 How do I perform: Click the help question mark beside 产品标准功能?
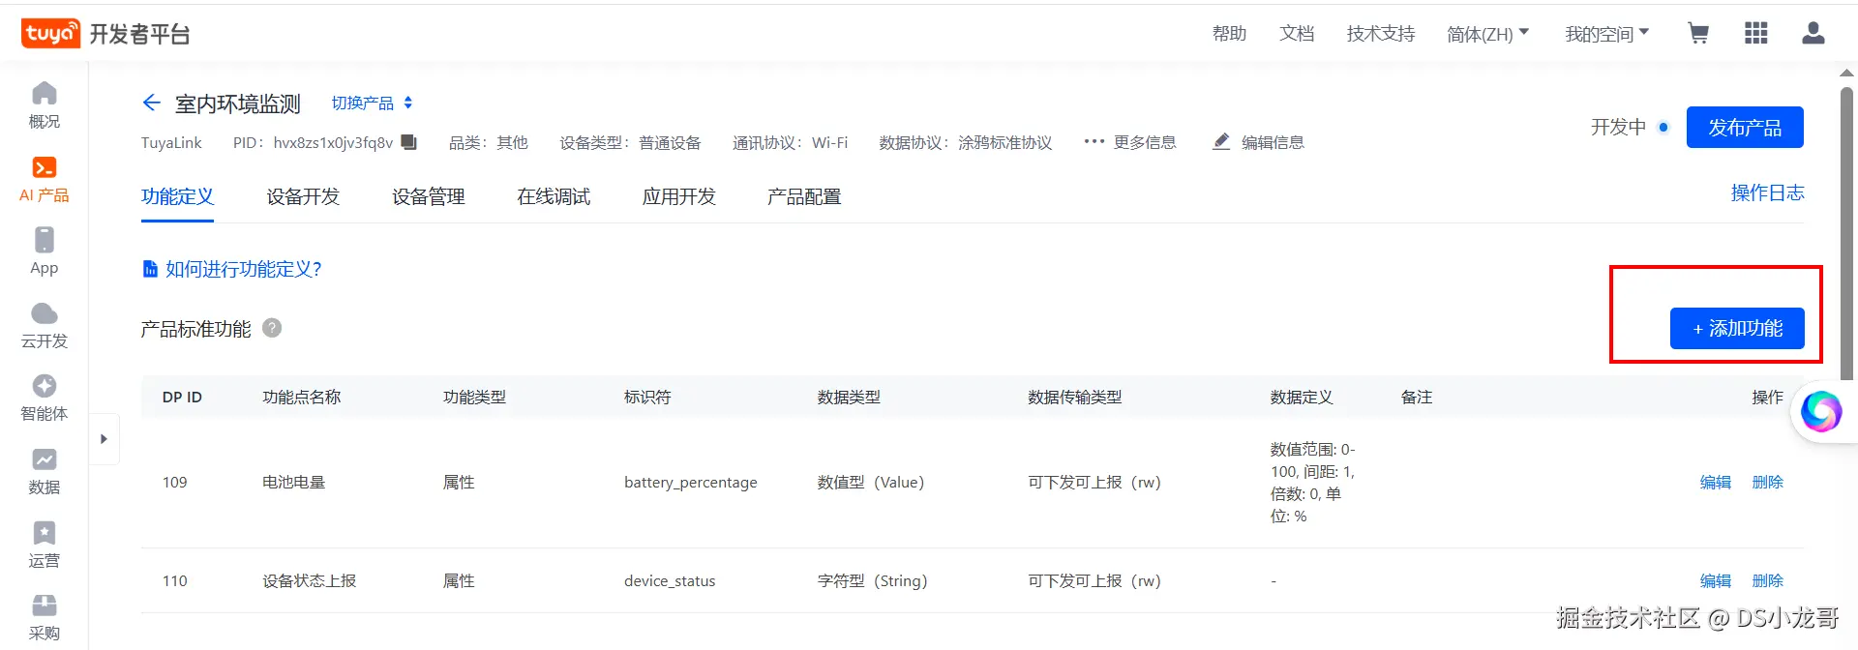pyautogui.click(x=272, y=328)
